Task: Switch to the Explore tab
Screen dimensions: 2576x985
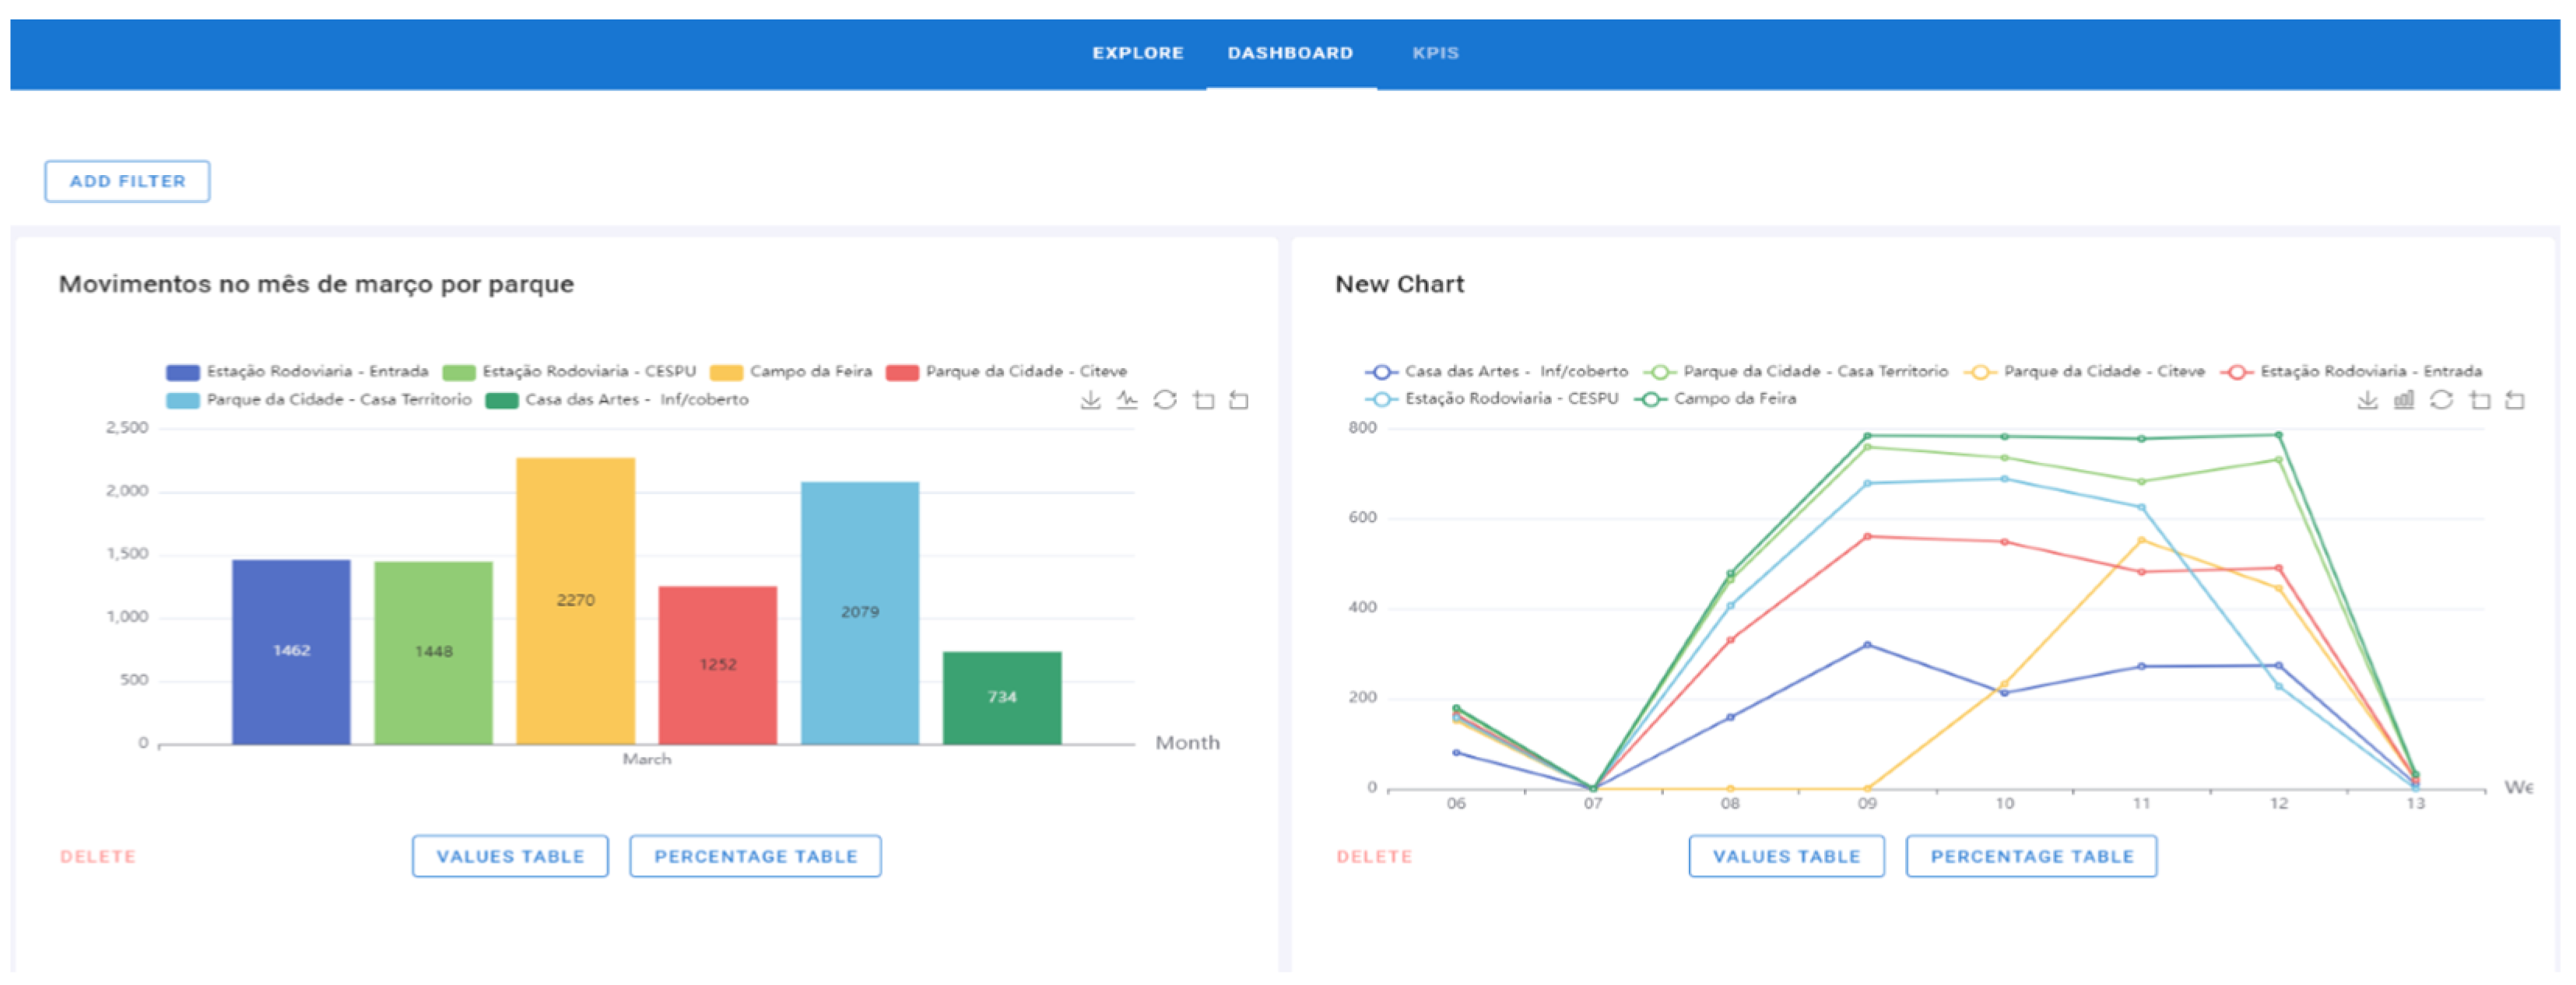Action: 1137,53
